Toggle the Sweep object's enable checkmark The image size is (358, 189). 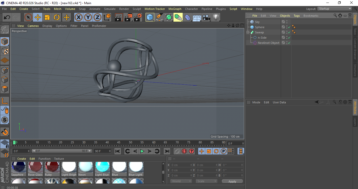point(289,32)
